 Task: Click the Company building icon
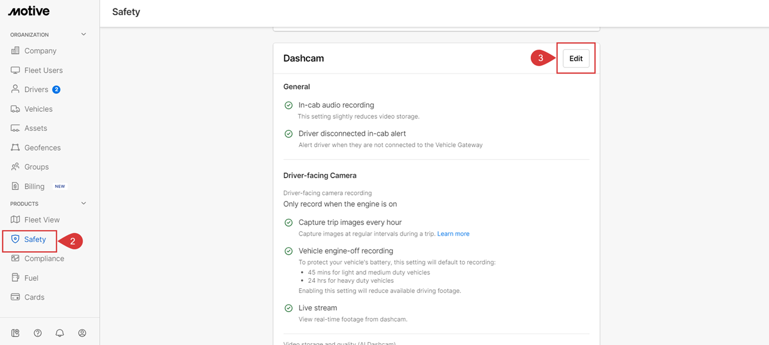pyautogui.click(x=16, y=51)
